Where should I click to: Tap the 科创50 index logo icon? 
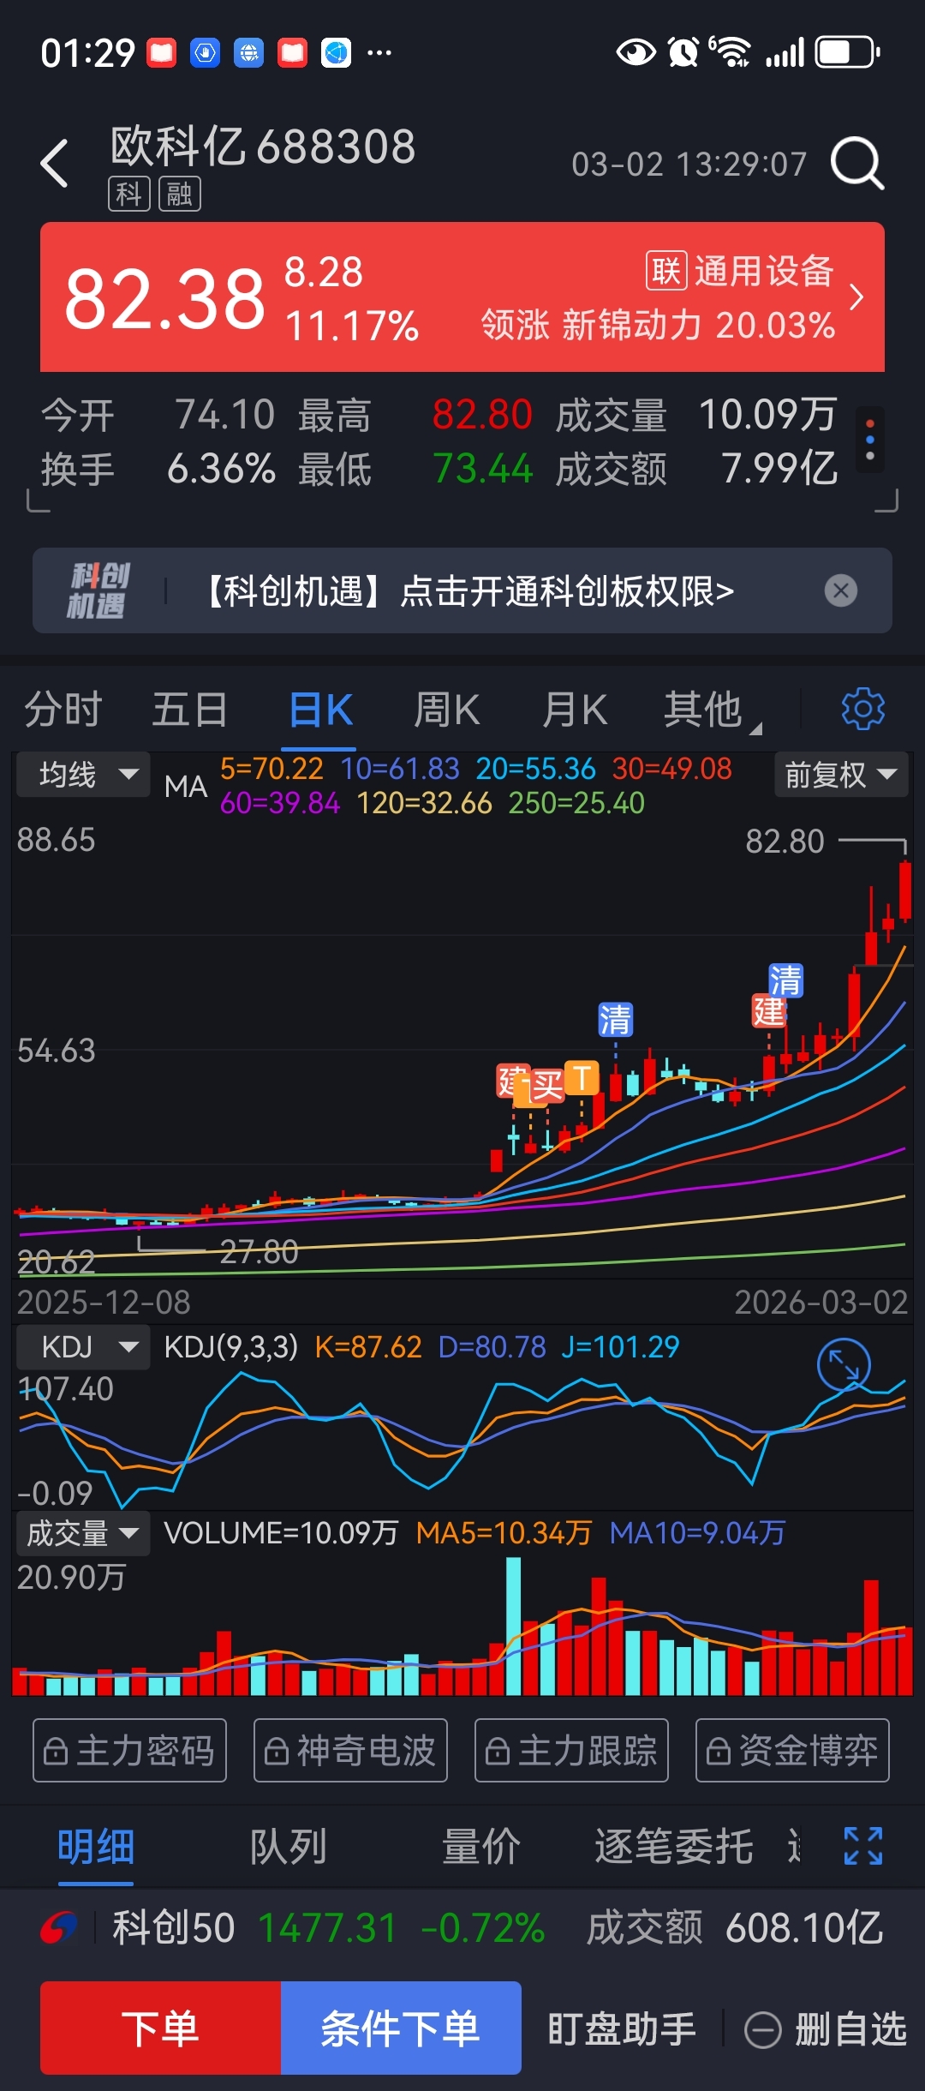pyautogui.click(x=59, y=1928)
